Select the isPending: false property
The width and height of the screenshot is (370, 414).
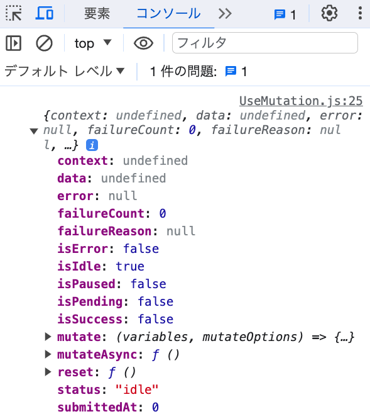(x=116, y=302)
